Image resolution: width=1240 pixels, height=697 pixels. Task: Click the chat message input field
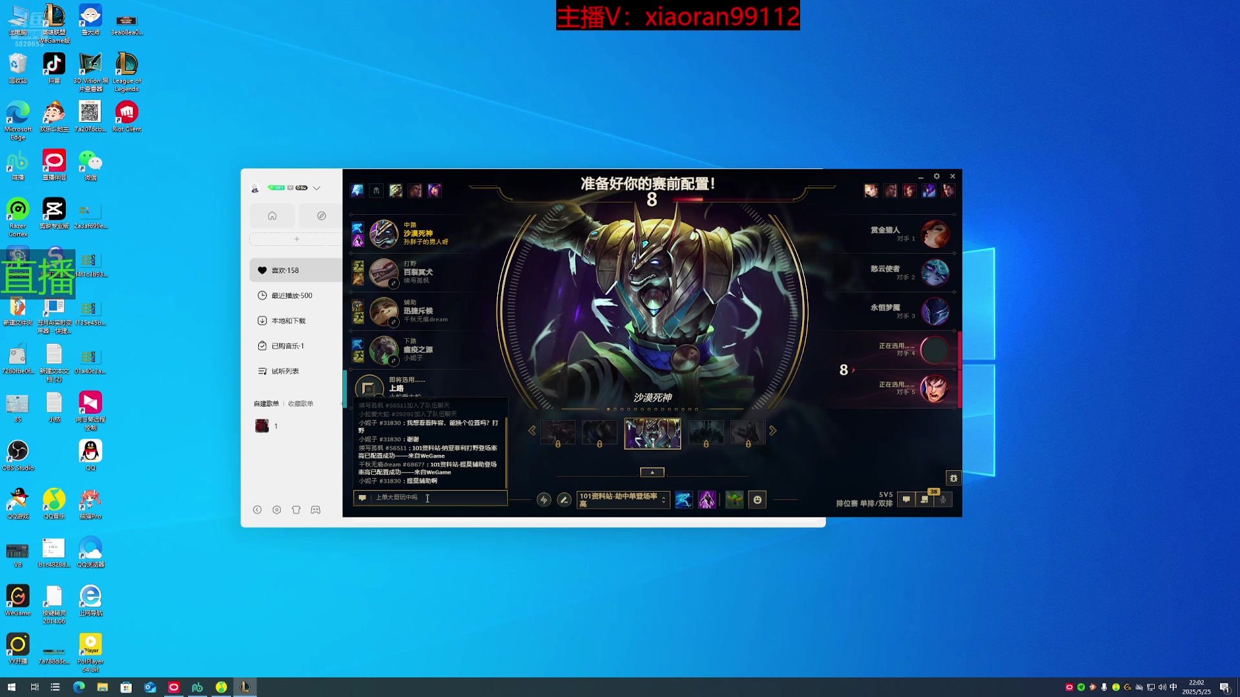pos(430,498)
